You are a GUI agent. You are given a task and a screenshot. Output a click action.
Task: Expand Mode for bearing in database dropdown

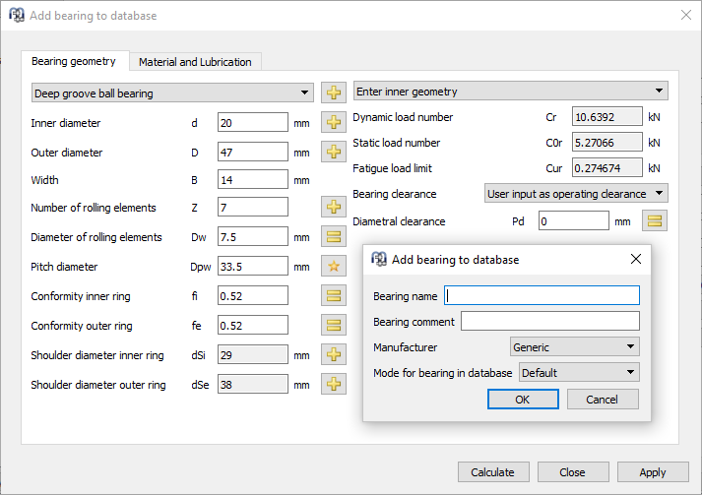click(x=579, y=373)
